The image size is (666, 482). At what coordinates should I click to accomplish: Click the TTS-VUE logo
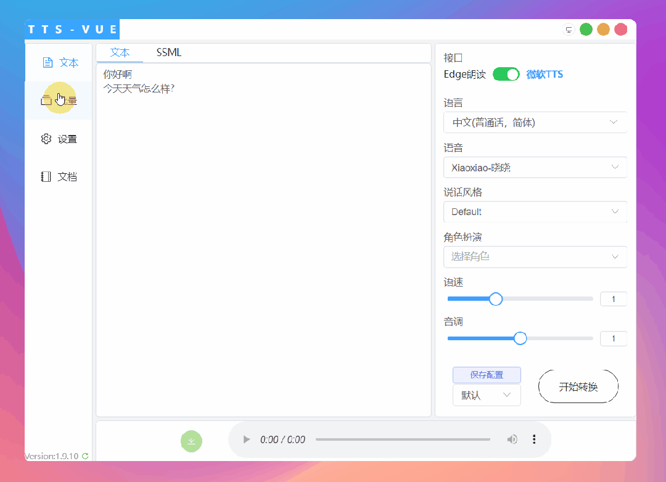coord(72,30)
